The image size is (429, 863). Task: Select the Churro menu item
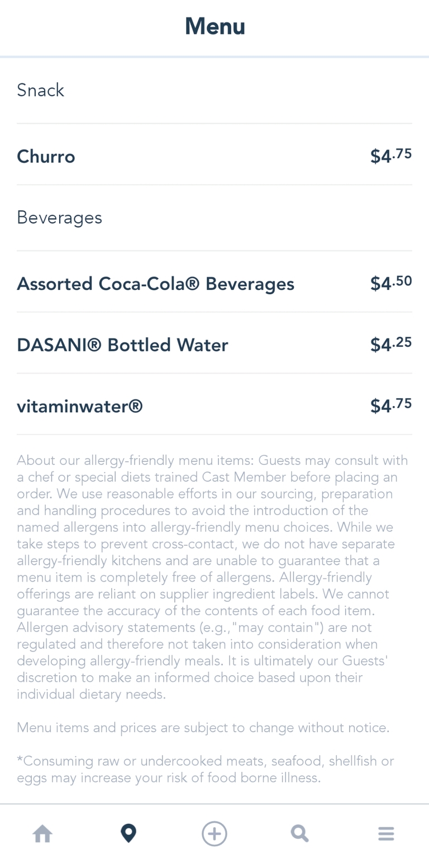pyautogui.click(x=46, y=157)
